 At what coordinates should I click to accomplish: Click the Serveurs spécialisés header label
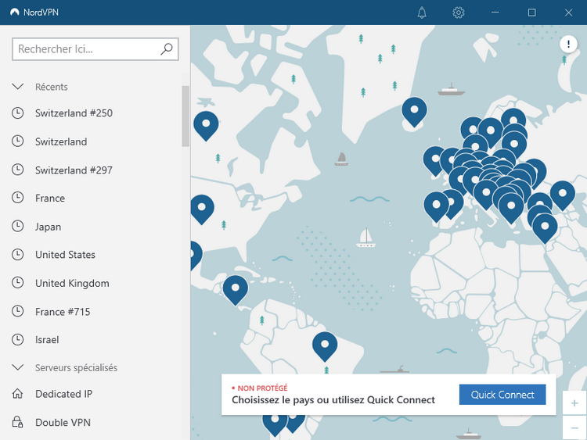coord(76,367)
